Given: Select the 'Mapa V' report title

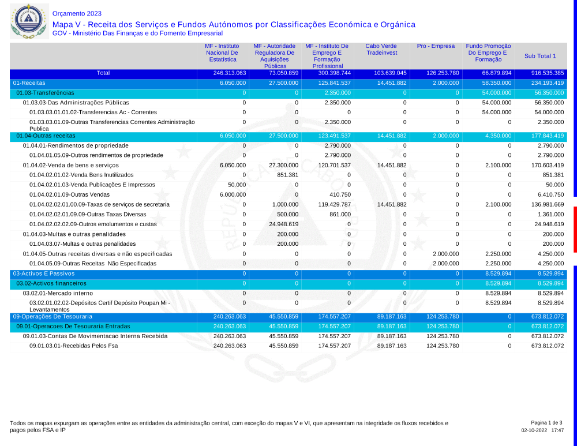Looking at the screenshot, I should [234, 24].
